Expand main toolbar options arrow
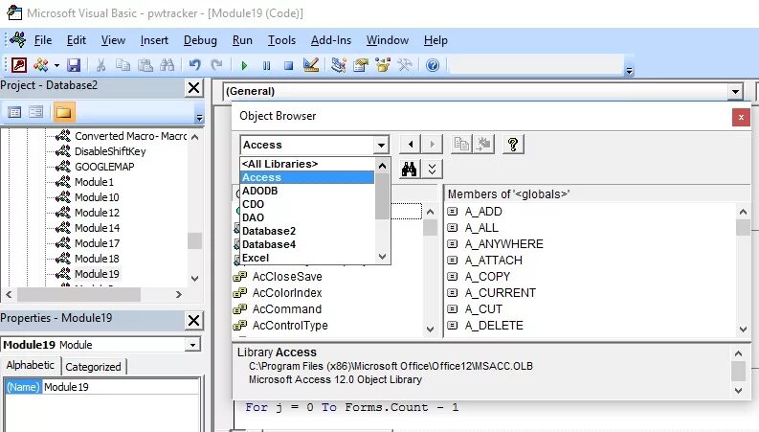 [629, 71]
